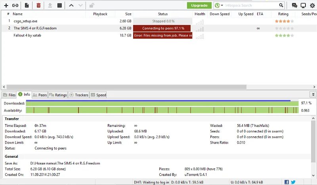This screenshot has width=317, height=185.
Task: Stop torrent with the square icon
Action: [59, 6]
